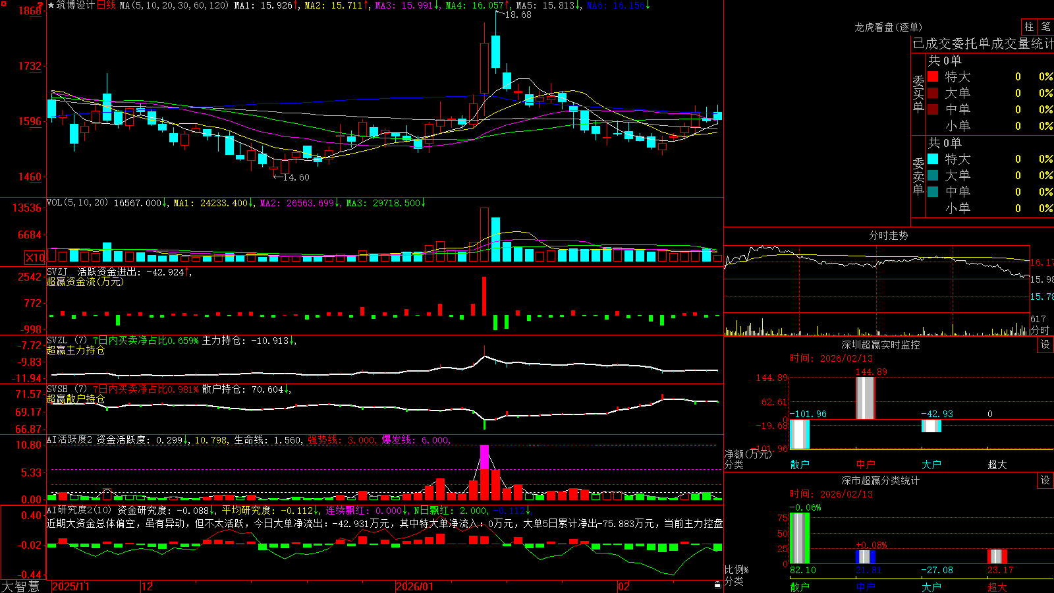Click -42.93 大户 bar in 实时监控

[x=931, y=426]
